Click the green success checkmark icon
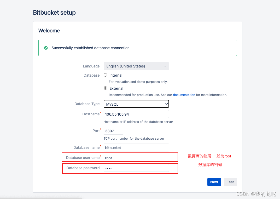The image size is (280, 199). [46, 48]
